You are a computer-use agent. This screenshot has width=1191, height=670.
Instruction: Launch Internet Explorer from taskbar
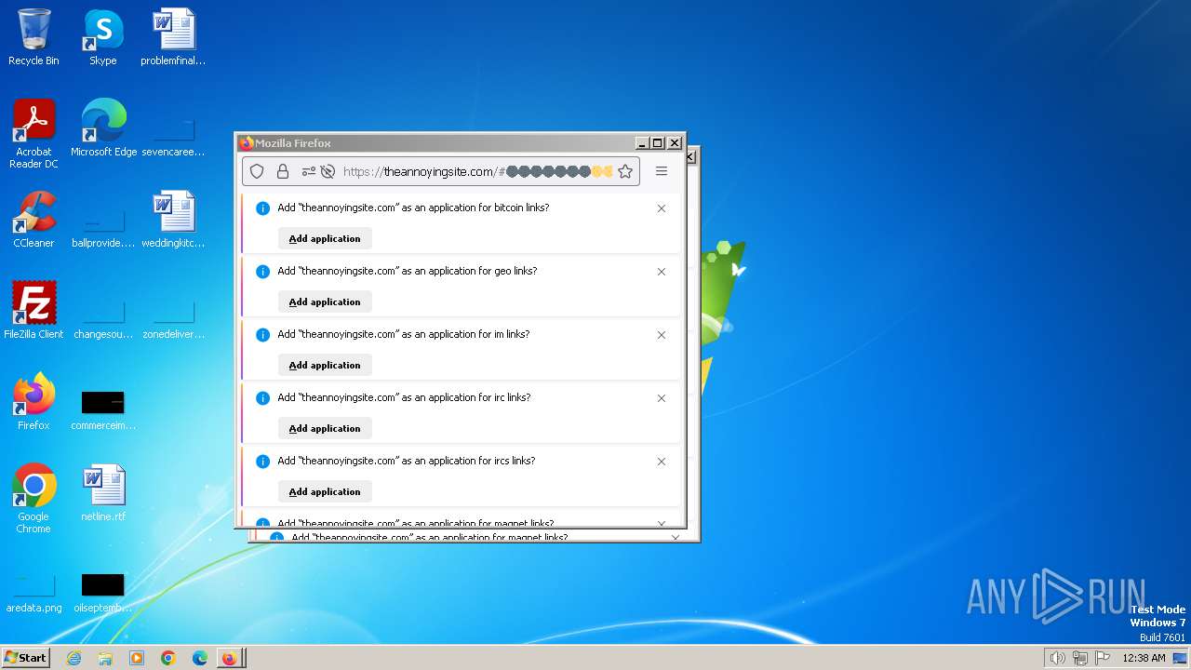tap(74, 658)
